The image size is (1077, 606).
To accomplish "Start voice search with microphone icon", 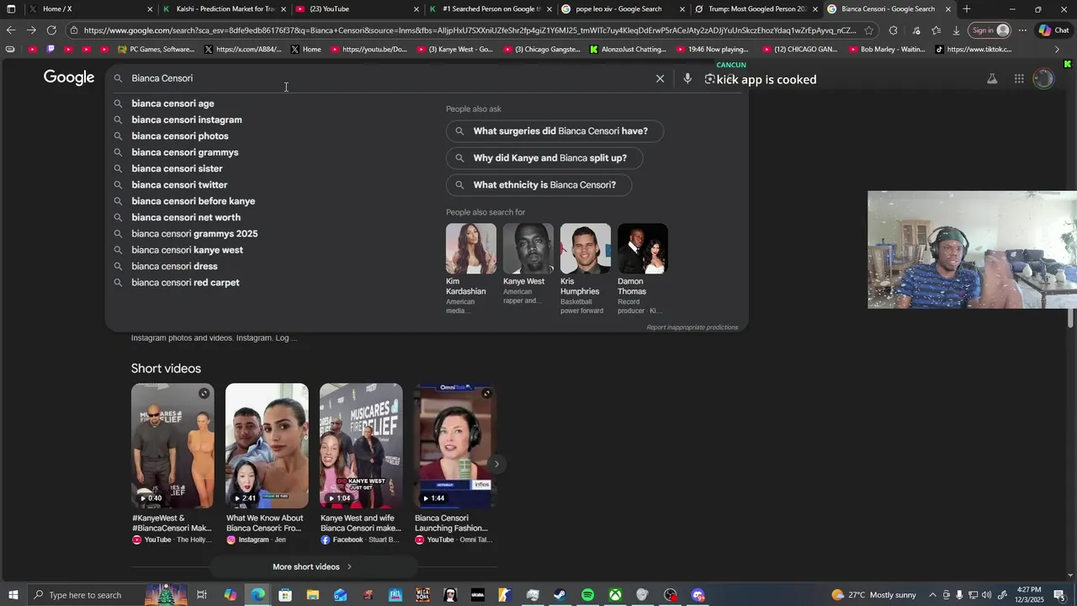I will pos(687,78).
